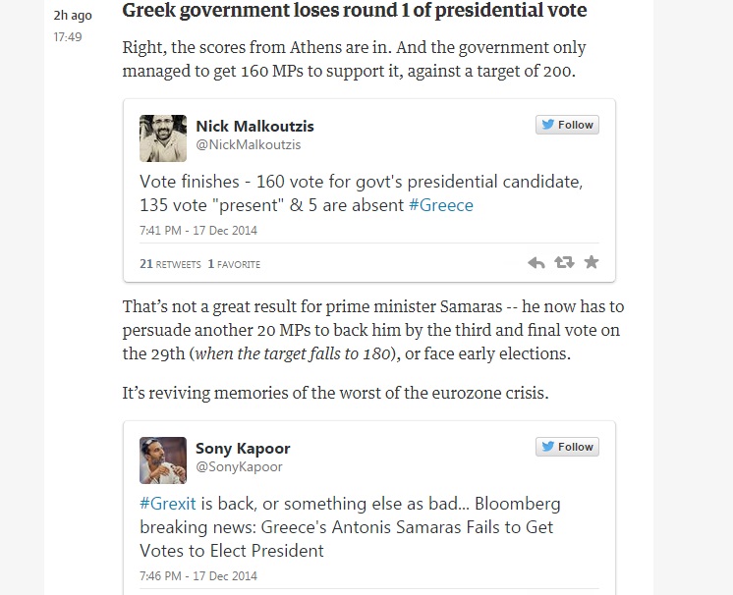Viewport: 733px width, 595px height.
Task: Favorite the Nick Malkoutzis tweet with star
Action: pos(592,262)
